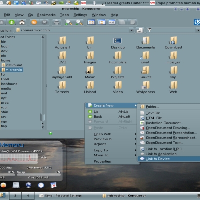Choose OpenDocument Spreadsheet in submenu
This screenshot has width=200, height=200.
click(169, 138)
